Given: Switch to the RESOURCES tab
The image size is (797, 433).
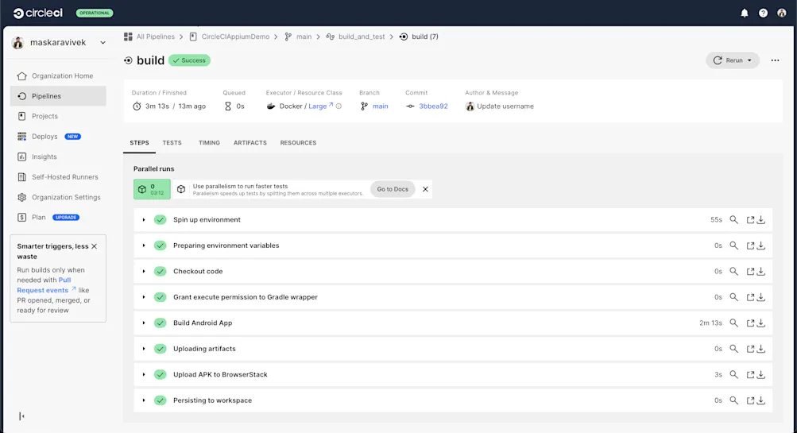Looking at the screenshot, I should pos(298,143).
